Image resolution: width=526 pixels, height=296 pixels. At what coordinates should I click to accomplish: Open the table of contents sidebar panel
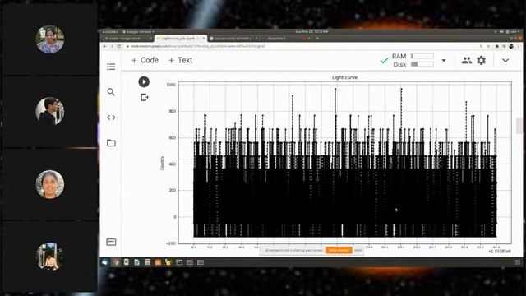coord(111,67)
